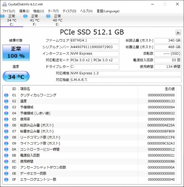Click rotation rate value ---- (SSD)

coord(168,54)
